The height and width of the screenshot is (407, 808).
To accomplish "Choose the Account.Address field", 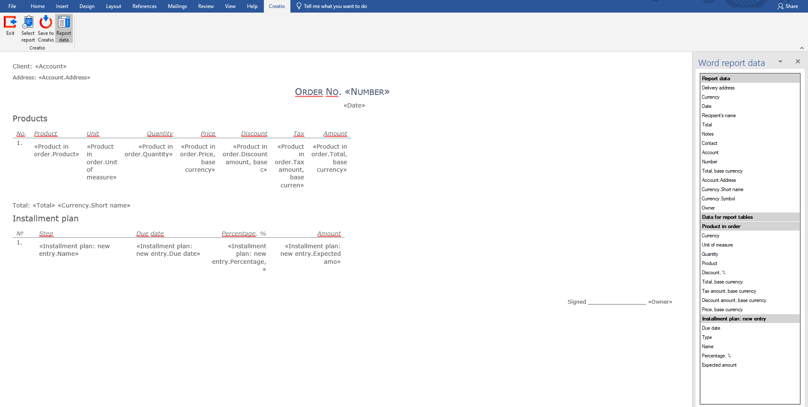I will click(718, 180).
